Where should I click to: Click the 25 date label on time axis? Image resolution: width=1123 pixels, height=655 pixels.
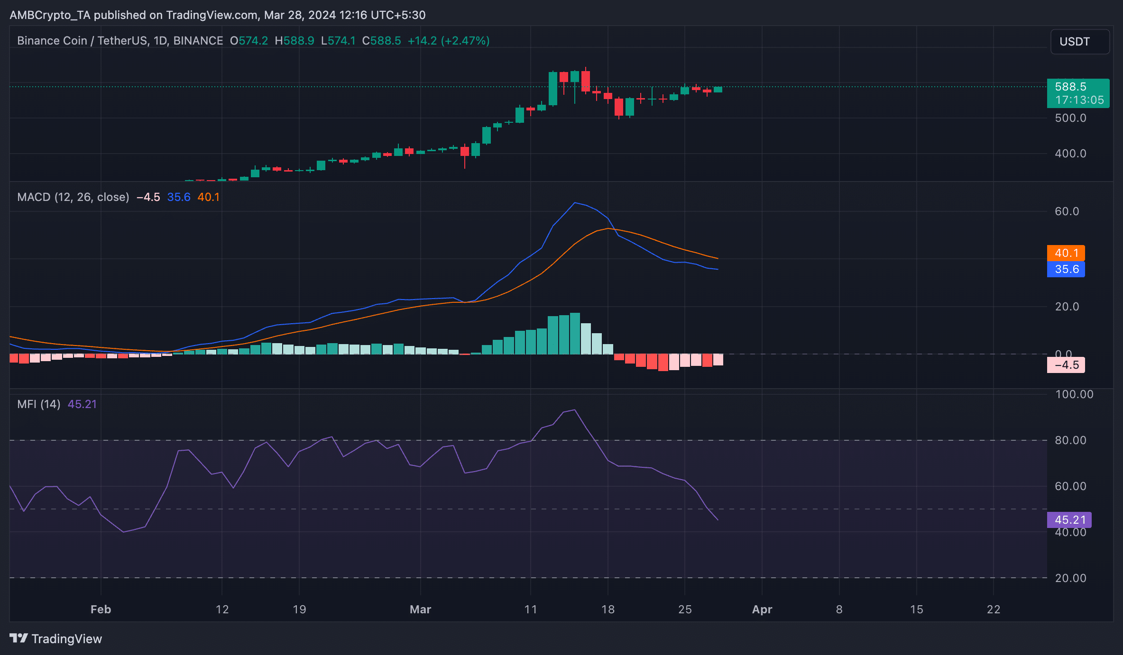click(685, 610)
